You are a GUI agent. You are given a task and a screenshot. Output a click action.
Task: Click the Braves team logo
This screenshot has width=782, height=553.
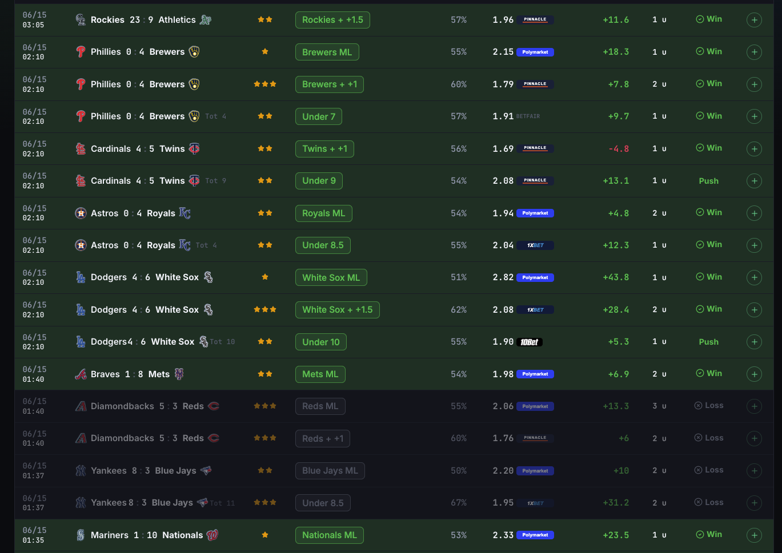81,374
